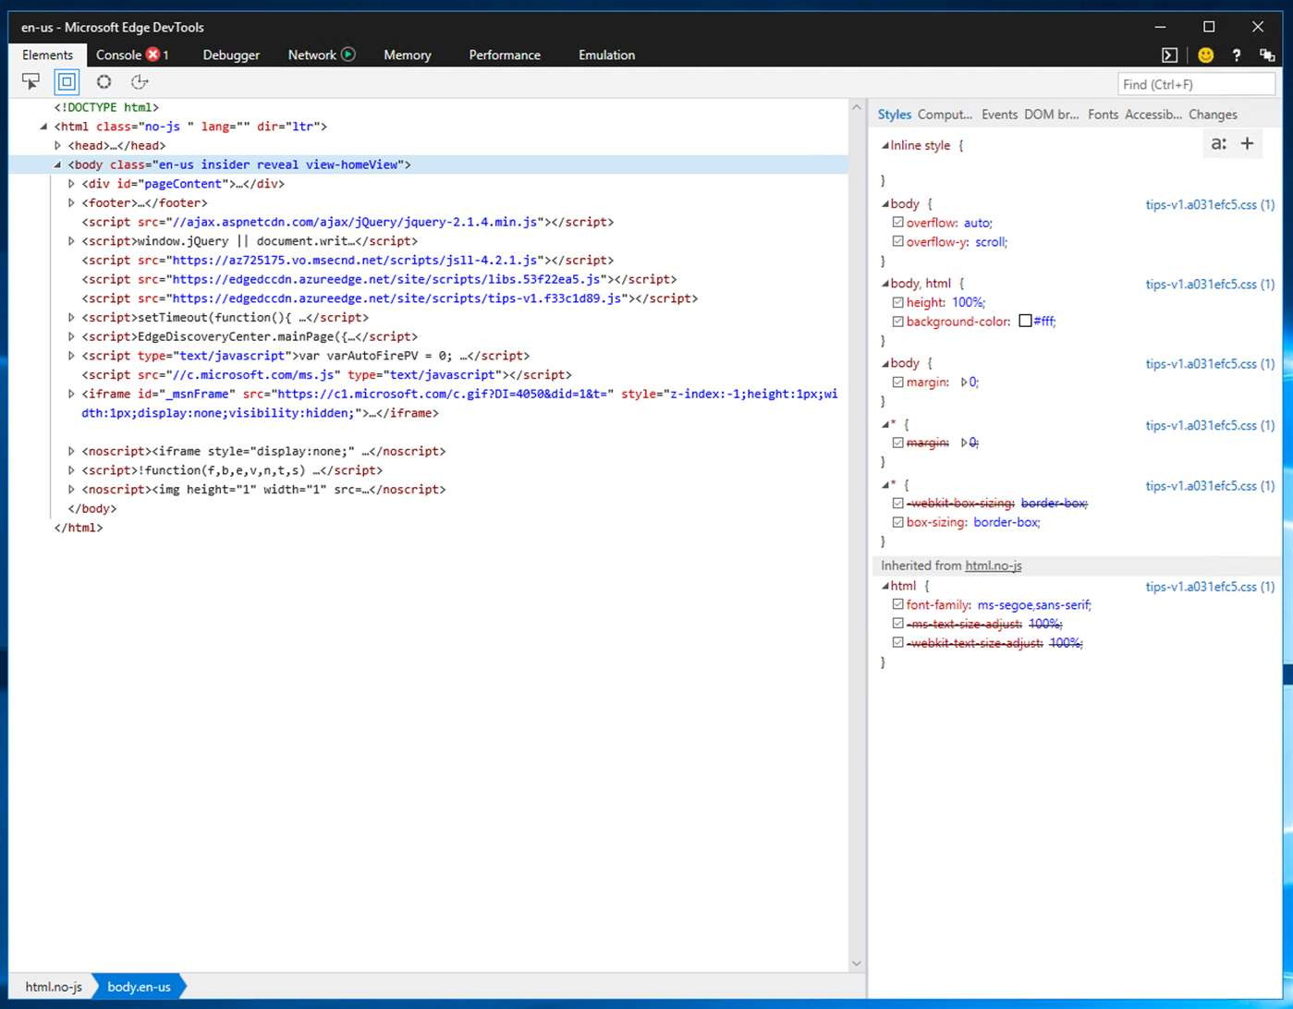The width and height of the screenshot is (1293, 1009).
Task: Expand the head element node
Action: coord(57,145)
